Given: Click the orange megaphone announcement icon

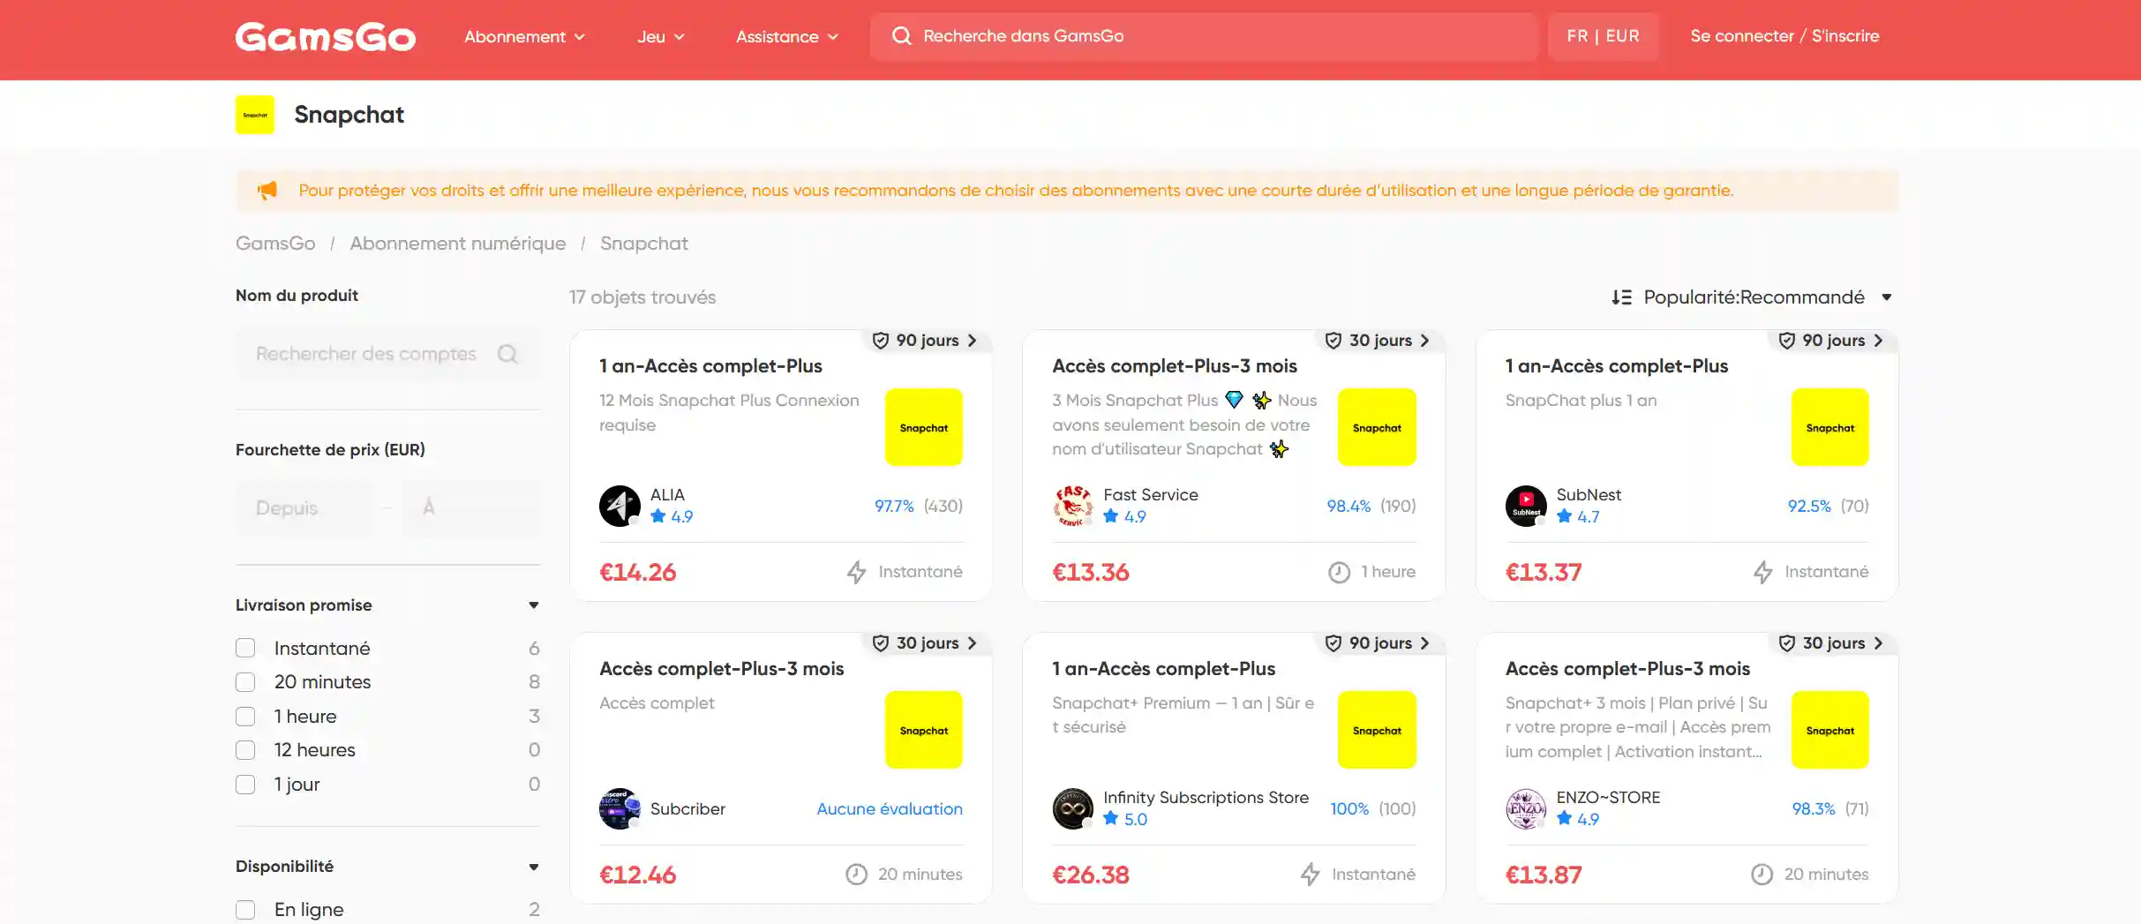Looking at the screenshot, I should click(x=267, y=191).
